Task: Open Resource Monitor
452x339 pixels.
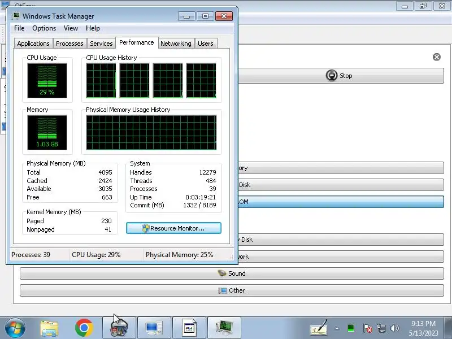Action: pos(173,228)
